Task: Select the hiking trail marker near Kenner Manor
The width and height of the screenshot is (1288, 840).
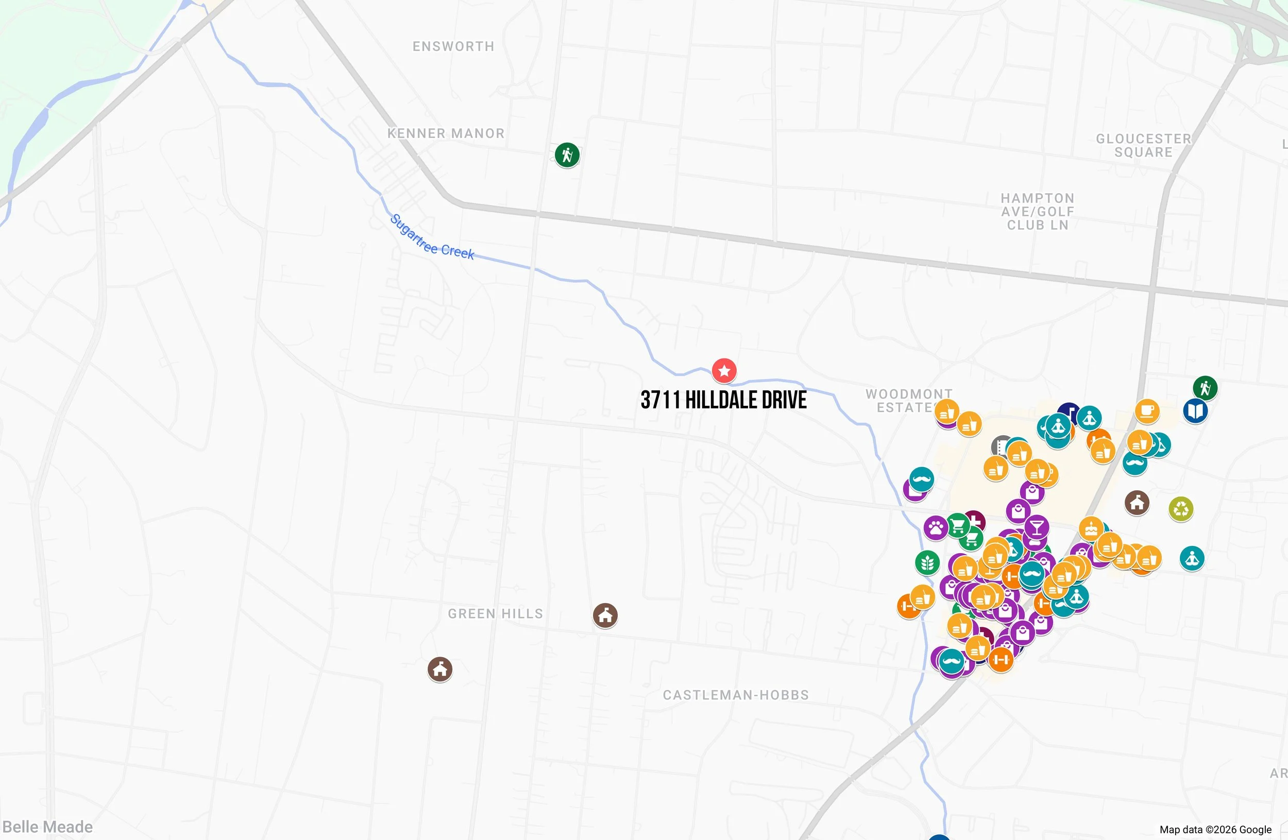Action: [567, 155]
